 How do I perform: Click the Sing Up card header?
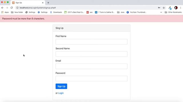91,28
